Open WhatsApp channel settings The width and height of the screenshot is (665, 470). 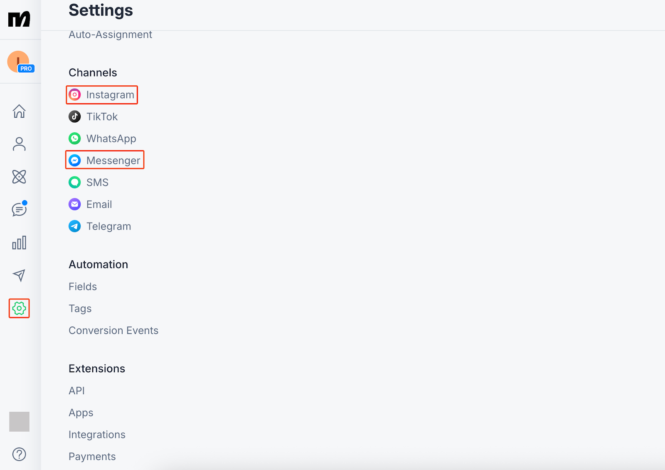[103, 139]
